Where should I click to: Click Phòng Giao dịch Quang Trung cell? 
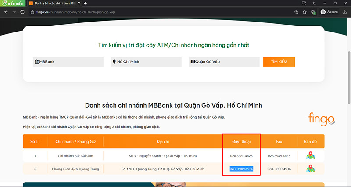tap(75, 169)
